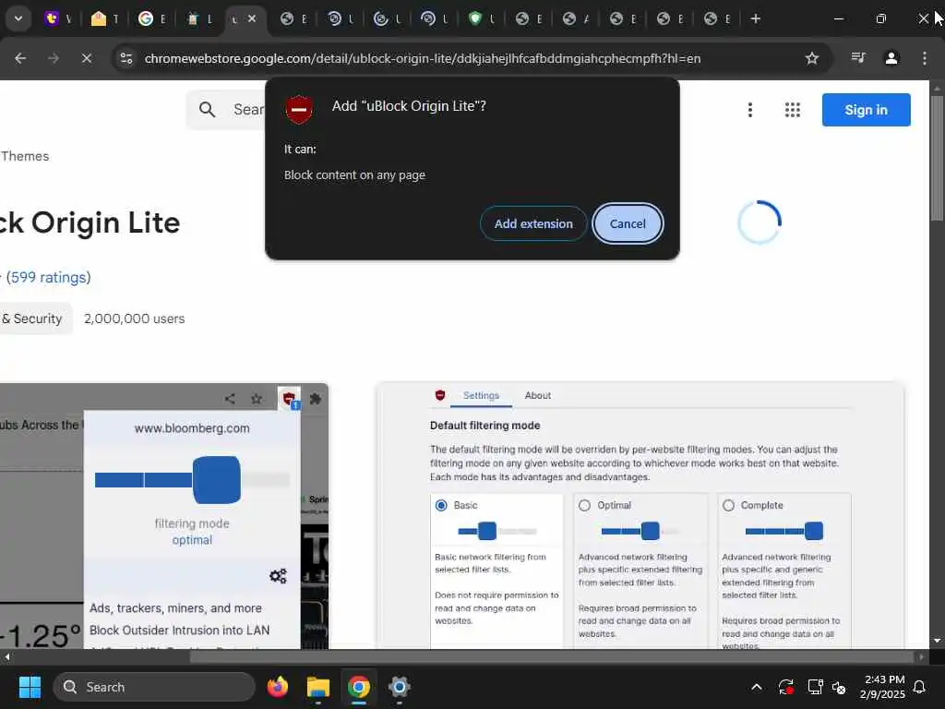Viewport: 945px width, 709px height.
Task: Click the magnifier icon in store search box
Action: click(x=207, y=109)
